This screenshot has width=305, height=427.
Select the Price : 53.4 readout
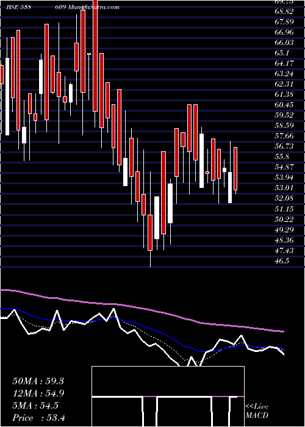[39, 418]
